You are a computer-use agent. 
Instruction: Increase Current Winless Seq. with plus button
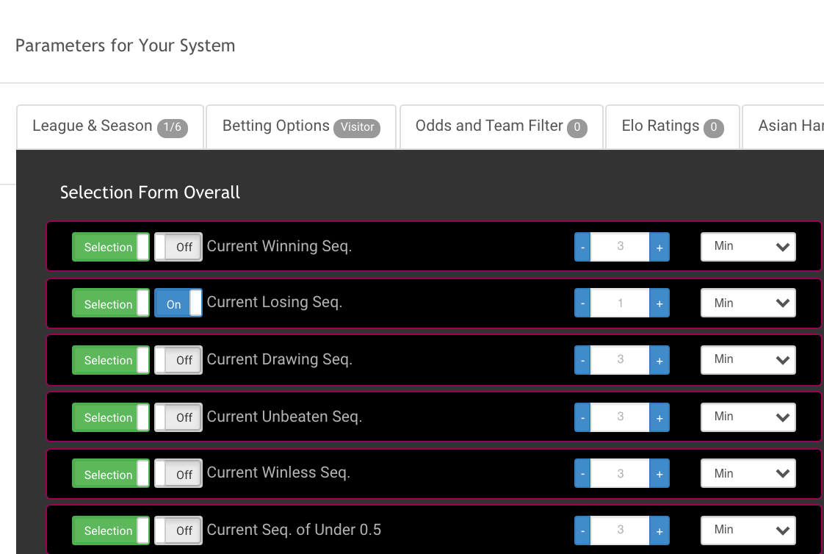point(659,474)
